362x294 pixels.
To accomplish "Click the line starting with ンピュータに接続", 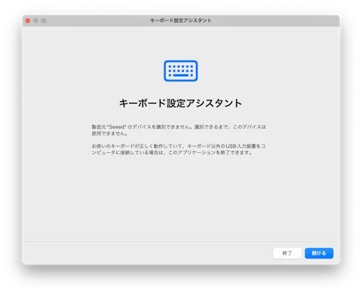I will click(x=172, y=153).
